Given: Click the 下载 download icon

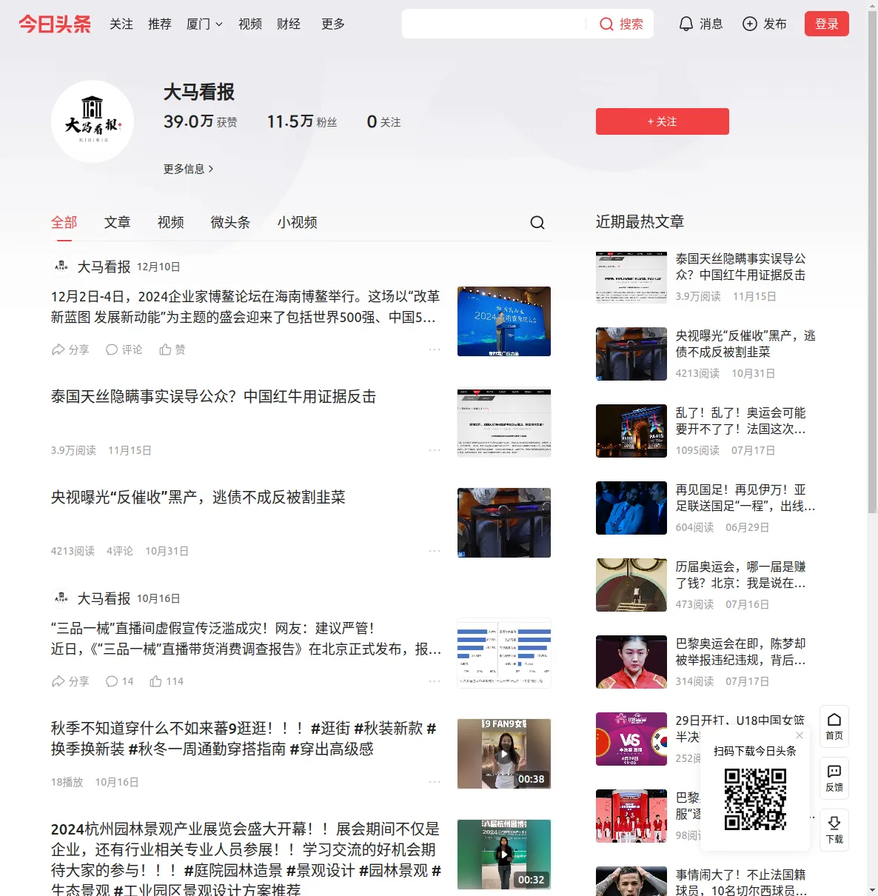Looking at the screenshot, I should coord(834,830).
